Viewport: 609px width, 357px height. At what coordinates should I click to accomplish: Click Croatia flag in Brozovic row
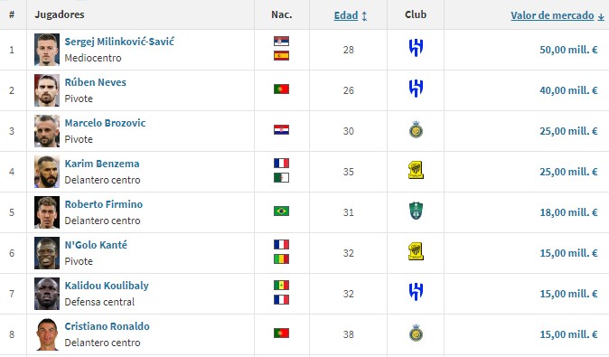pos(281,130)
